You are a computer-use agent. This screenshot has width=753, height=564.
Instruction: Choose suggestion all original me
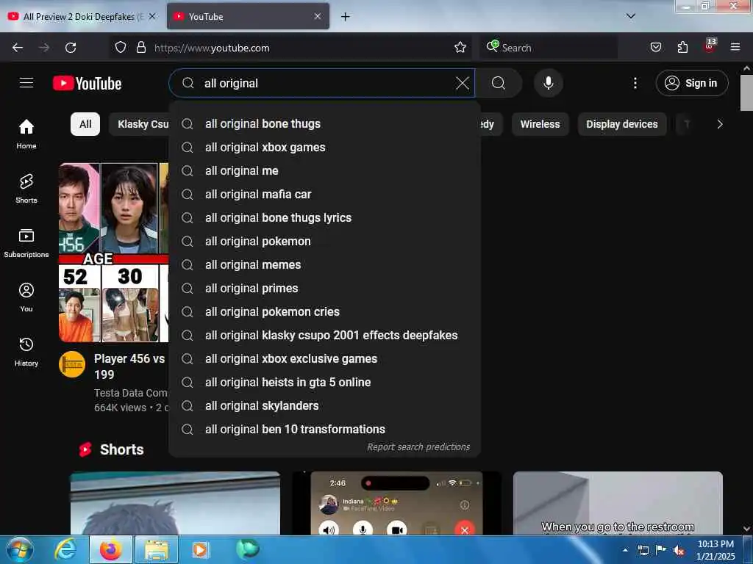(324, 170)
